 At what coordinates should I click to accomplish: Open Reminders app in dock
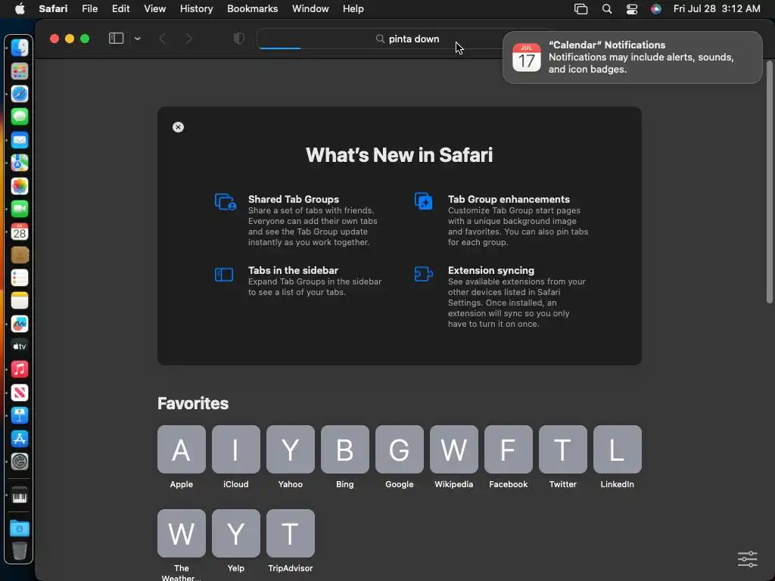click(19, 278)
